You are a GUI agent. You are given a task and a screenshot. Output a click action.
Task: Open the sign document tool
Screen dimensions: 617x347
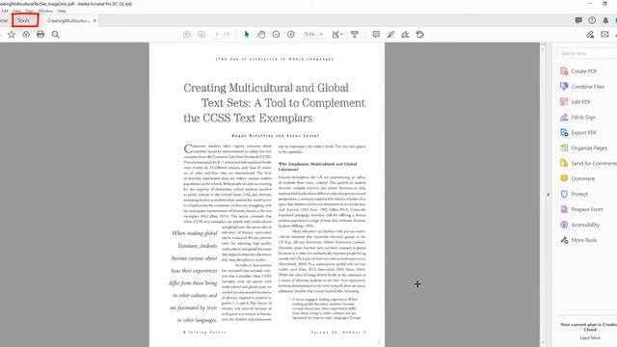click(x=405, y=35)
